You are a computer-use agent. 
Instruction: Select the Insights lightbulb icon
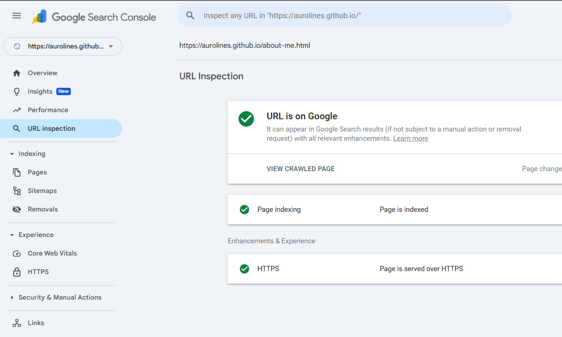[17, 91]
